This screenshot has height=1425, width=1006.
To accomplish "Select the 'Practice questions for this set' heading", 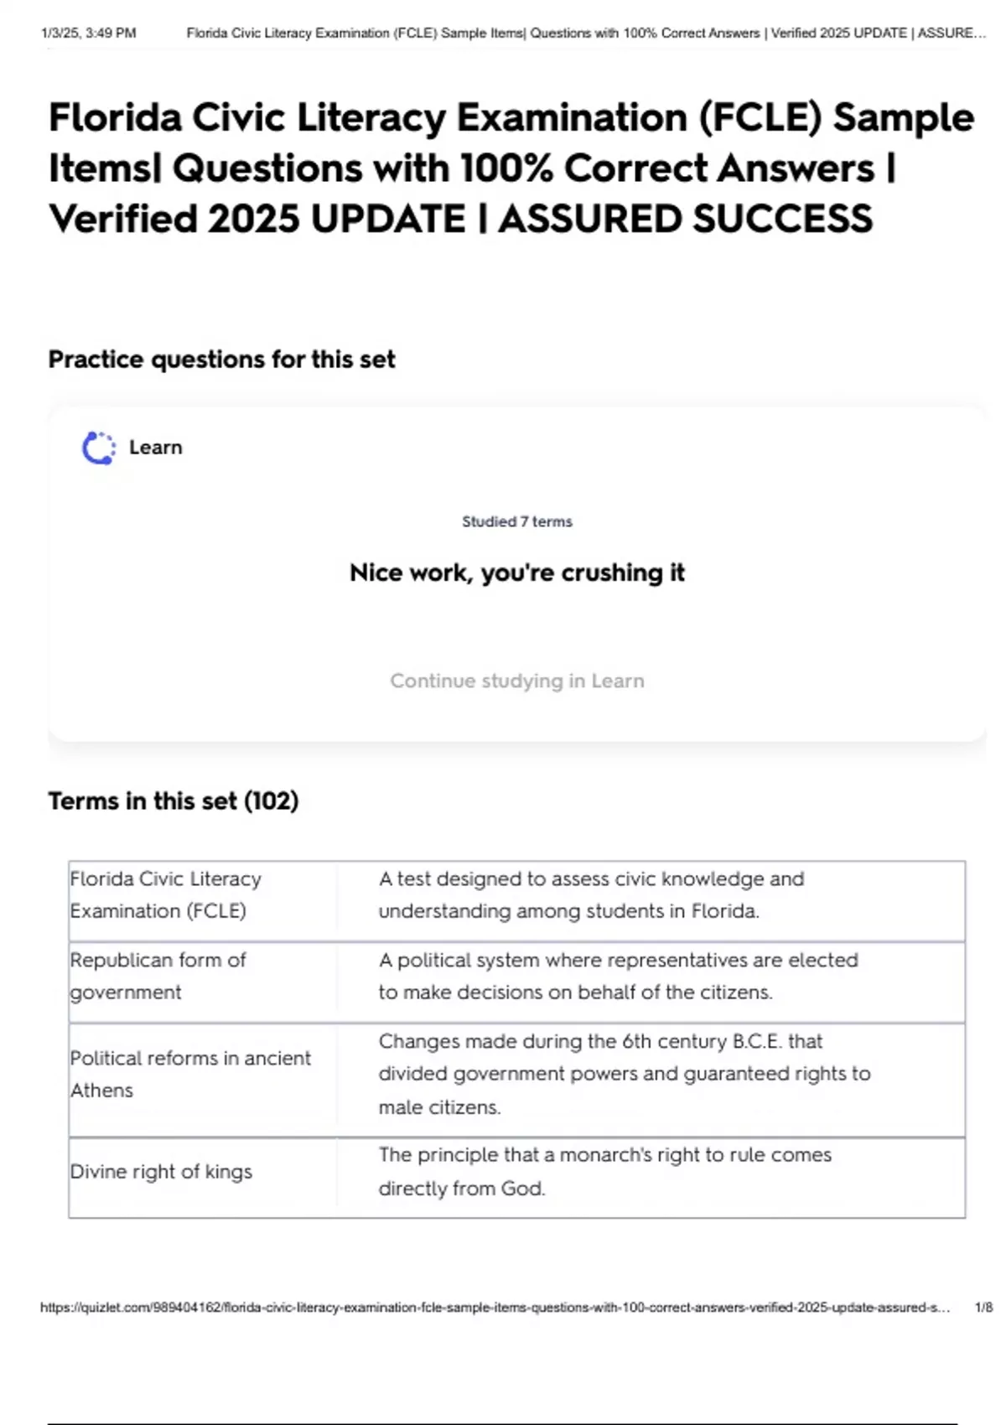I will 221,360.
